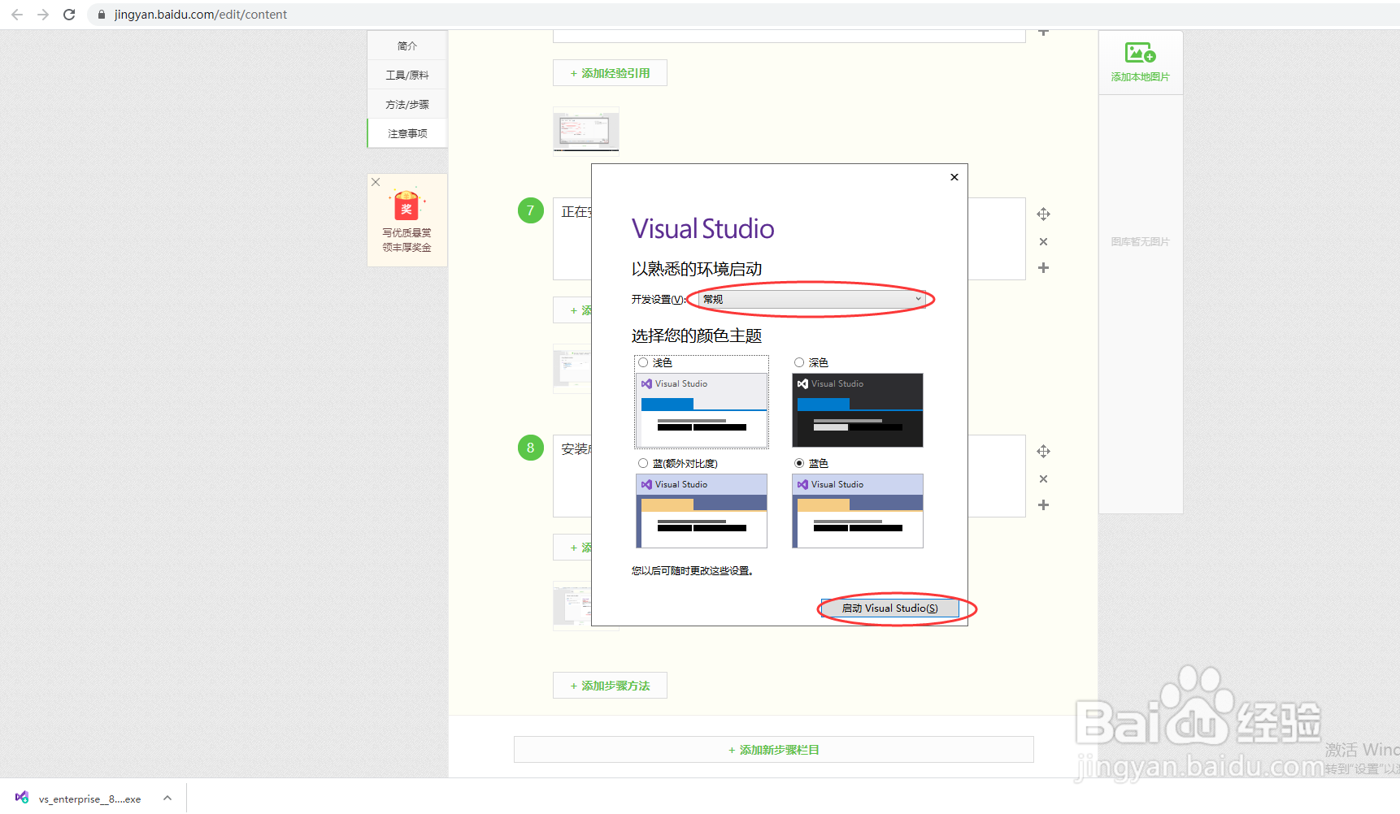Select the 蓝色 theme radio button
1400x814 pixels.
(799, 463)
